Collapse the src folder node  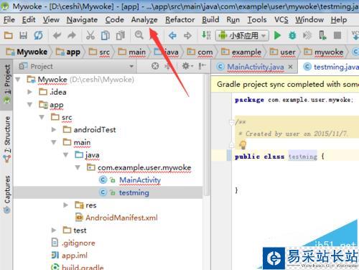(x=42, y=117)
